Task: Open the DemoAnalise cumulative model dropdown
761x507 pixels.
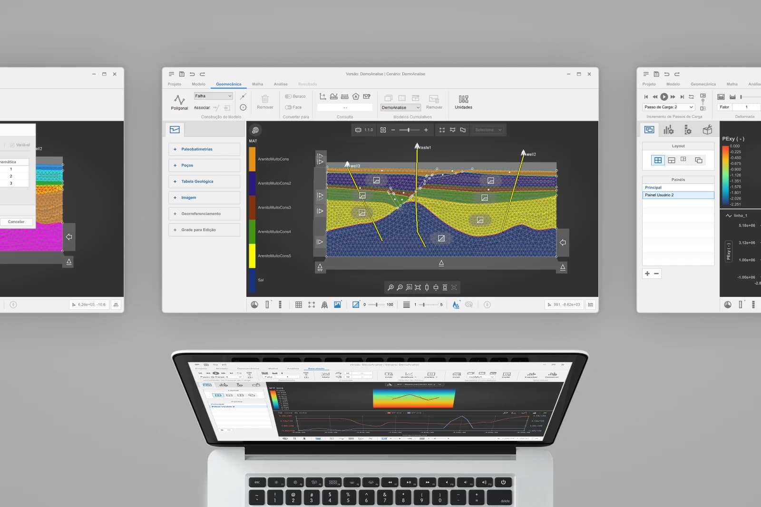Action: click(x=400, y=108)
